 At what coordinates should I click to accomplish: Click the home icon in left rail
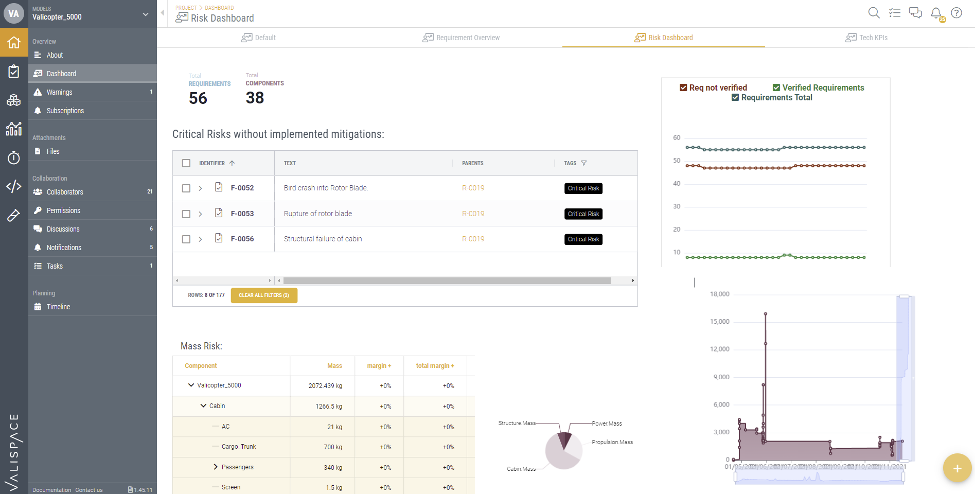pos(14,42)
